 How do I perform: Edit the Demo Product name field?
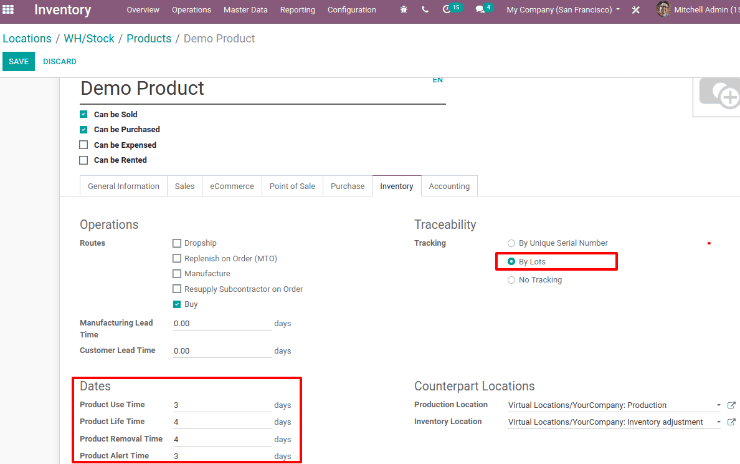point(263,89)
